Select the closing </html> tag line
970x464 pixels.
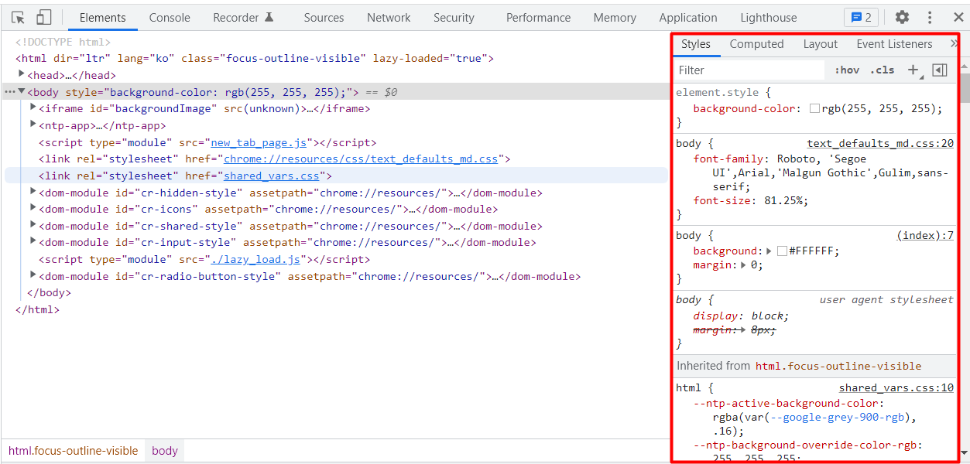[x=37, y=309]
